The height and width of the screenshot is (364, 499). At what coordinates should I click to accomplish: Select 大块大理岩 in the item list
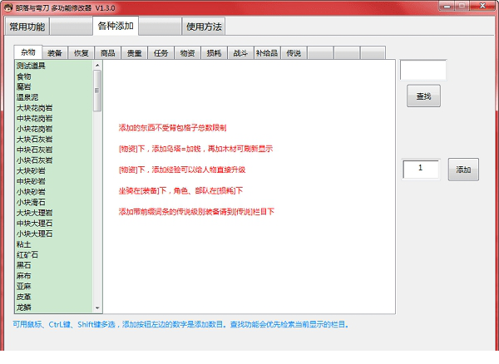(54, 213)
